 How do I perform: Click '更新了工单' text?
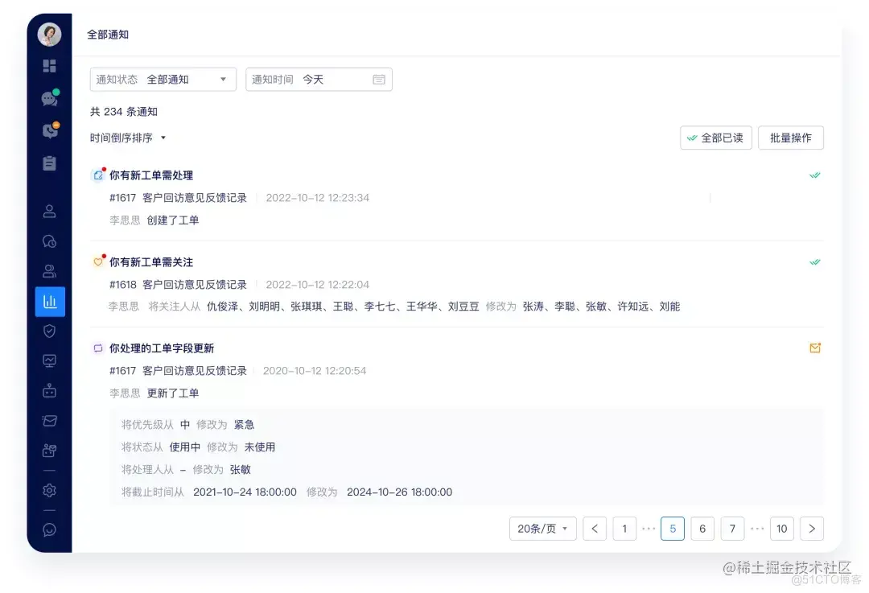pos(173,393)
